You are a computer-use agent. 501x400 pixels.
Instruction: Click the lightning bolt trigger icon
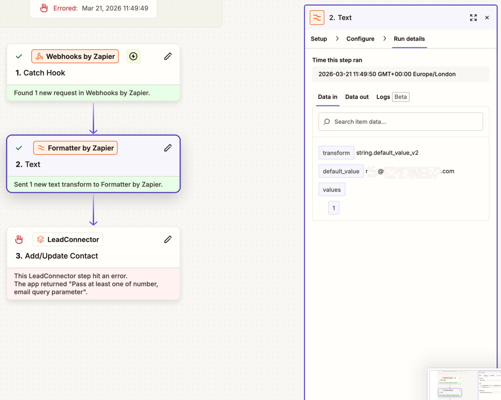pos(133,56)
